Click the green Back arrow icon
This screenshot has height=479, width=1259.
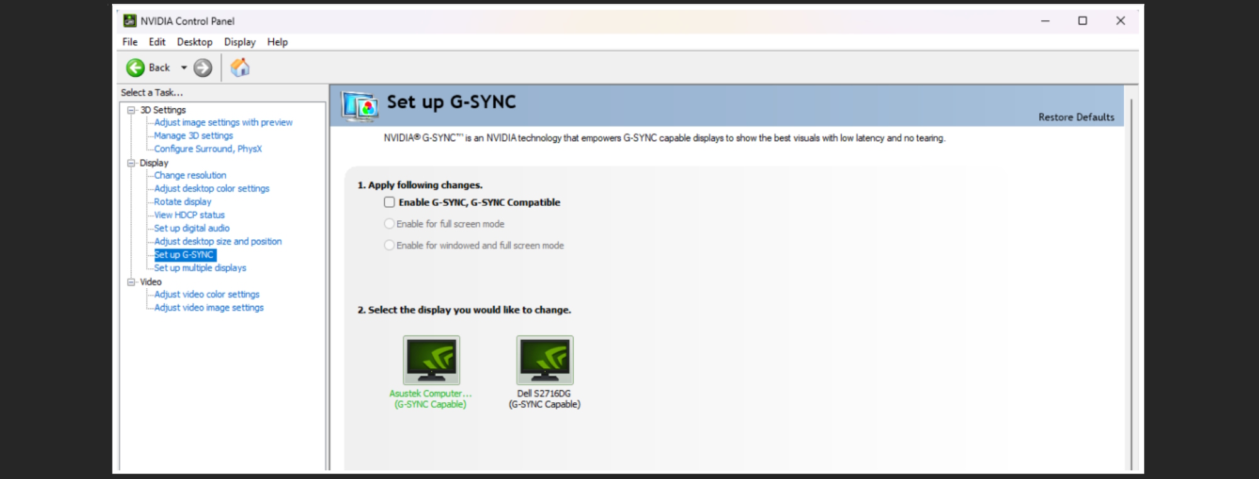135,67
